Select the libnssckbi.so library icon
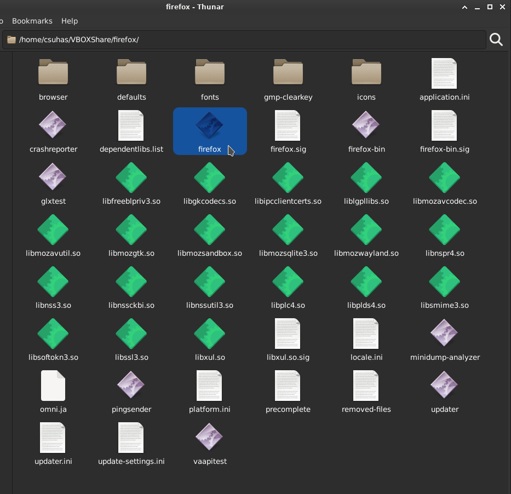Image resolution: width=511 pixels, height=494 pixels. click(131, 282)
